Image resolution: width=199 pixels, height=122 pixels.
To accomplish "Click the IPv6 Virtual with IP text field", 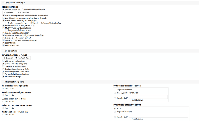I will (x=158, y=116).
